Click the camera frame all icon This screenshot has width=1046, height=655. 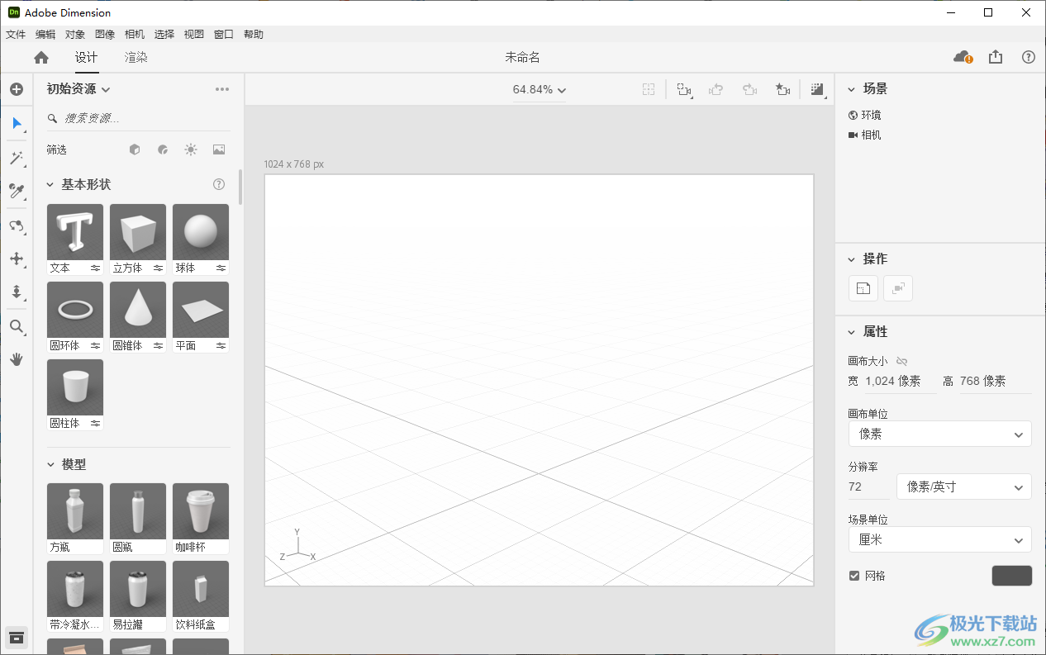point(684,89)
